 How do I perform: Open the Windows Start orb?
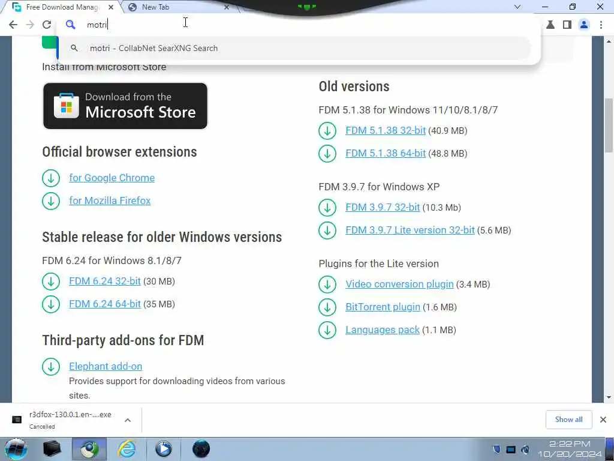tap(16, 449)
